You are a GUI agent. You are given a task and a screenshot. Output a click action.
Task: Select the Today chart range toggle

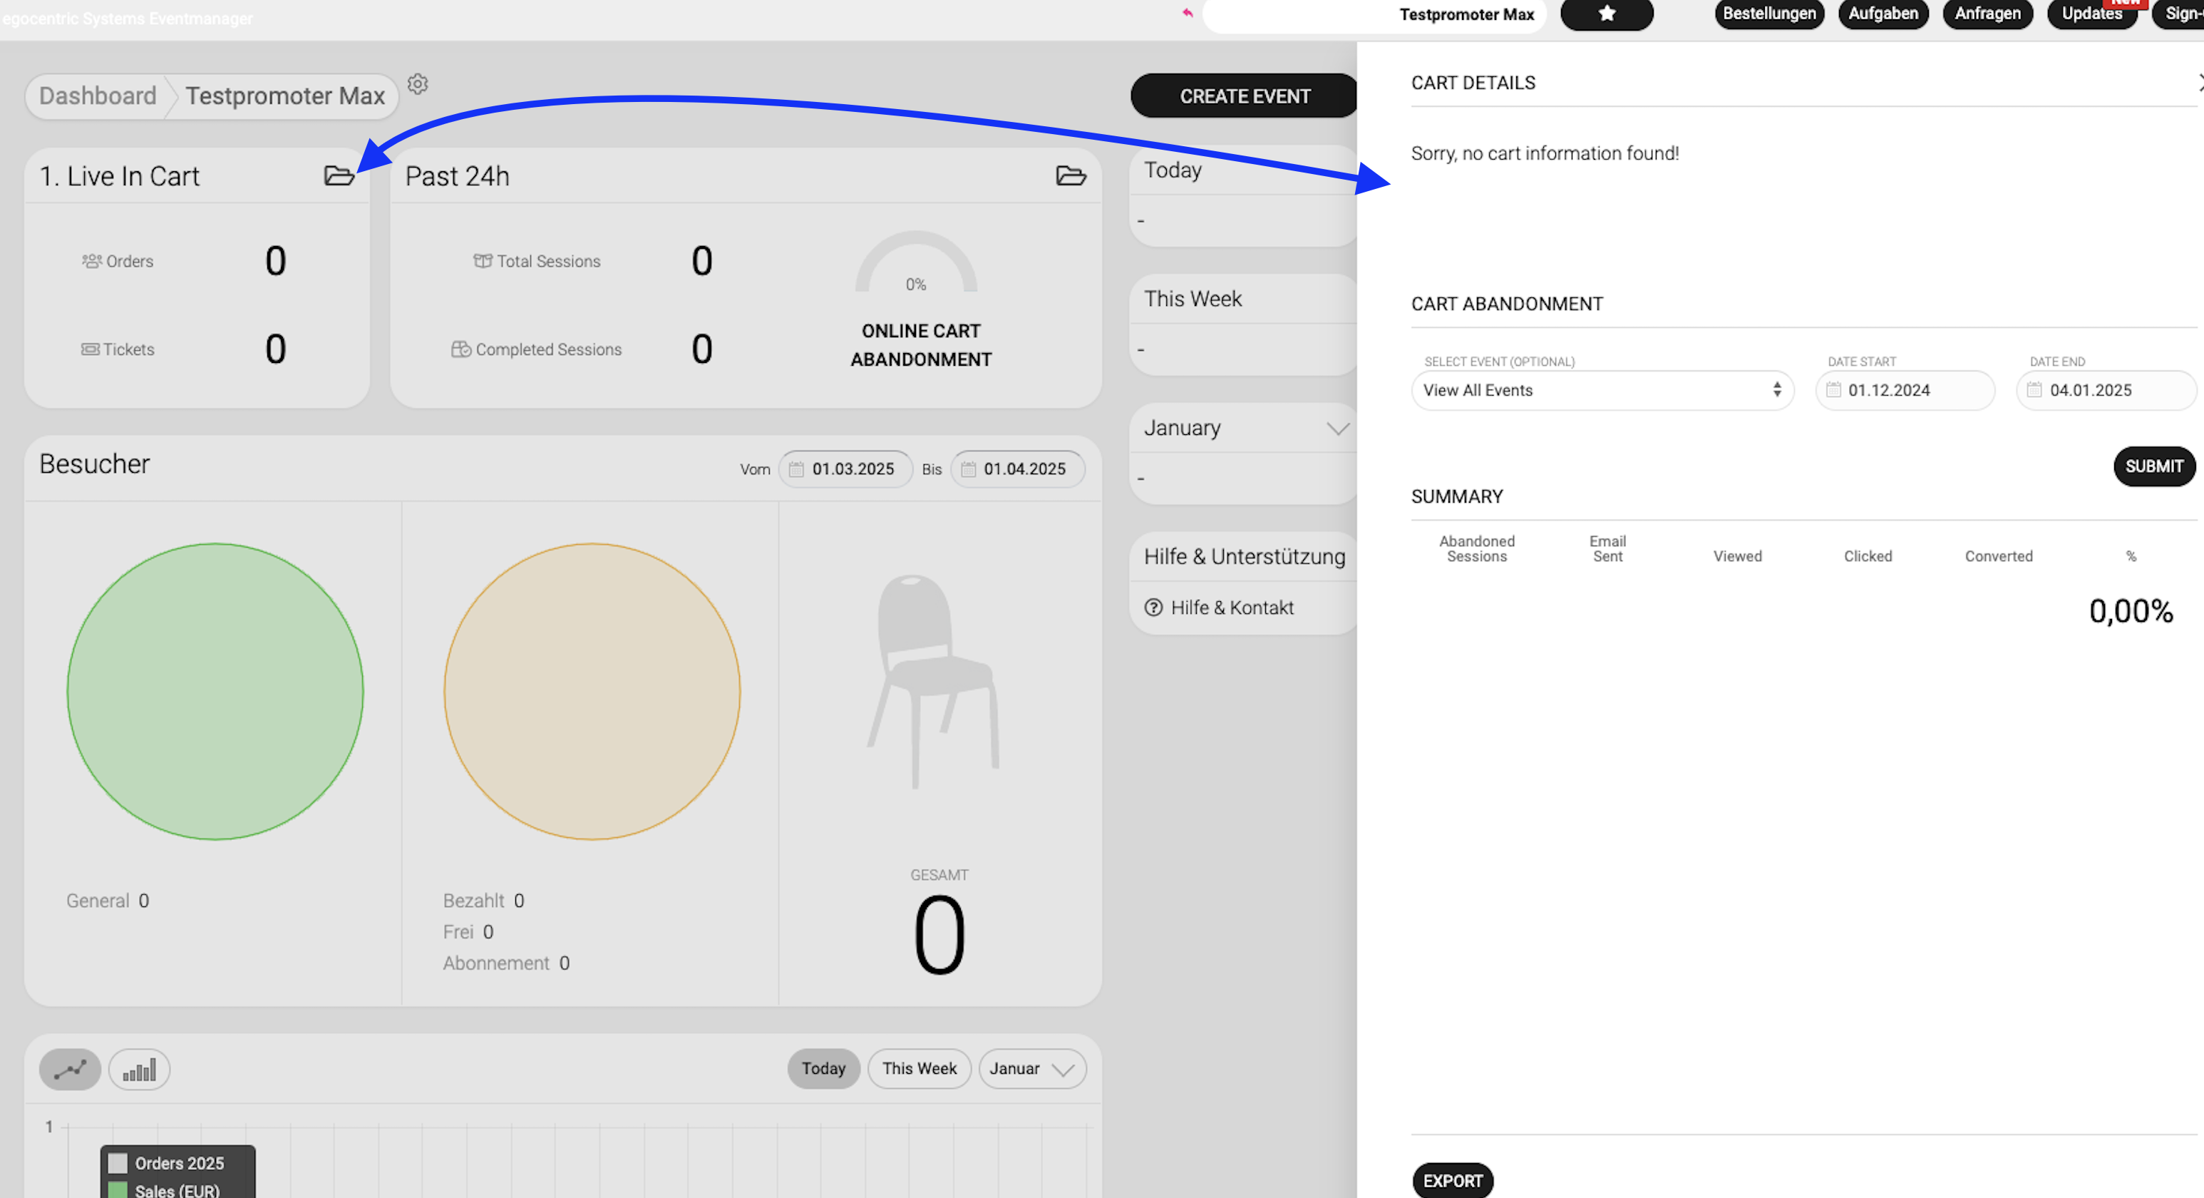(x=823, y=1069)
